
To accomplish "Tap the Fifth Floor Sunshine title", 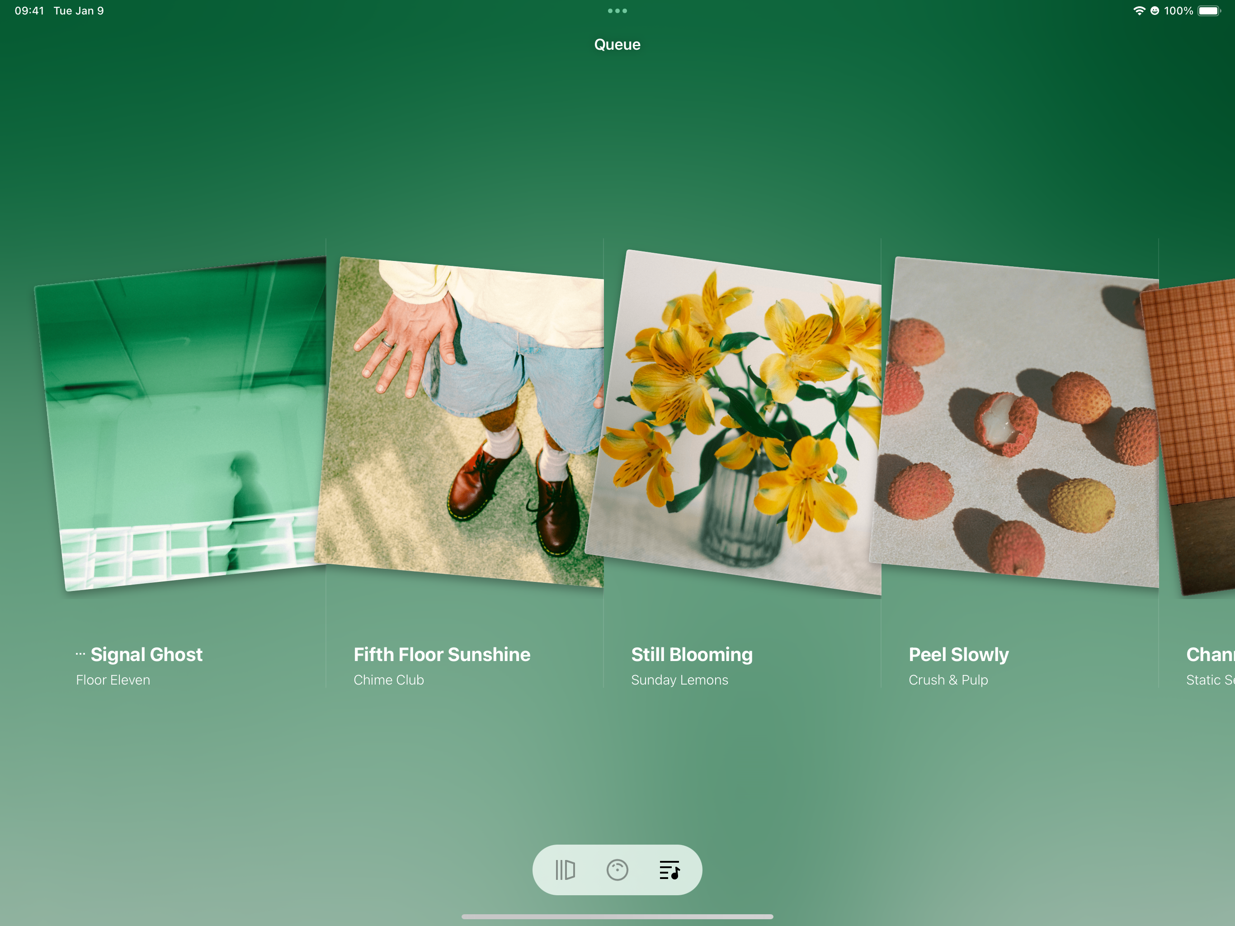I will [442, 654].
